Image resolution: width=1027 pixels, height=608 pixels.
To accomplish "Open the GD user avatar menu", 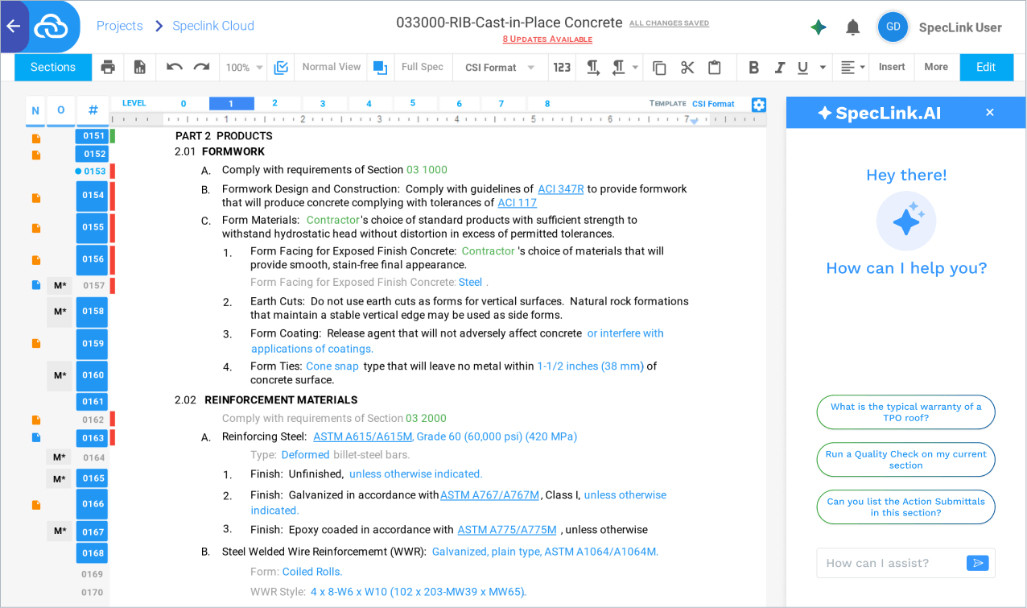I will (893, 27).
